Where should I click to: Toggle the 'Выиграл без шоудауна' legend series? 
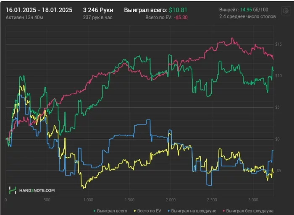click(x=248, y=211)
